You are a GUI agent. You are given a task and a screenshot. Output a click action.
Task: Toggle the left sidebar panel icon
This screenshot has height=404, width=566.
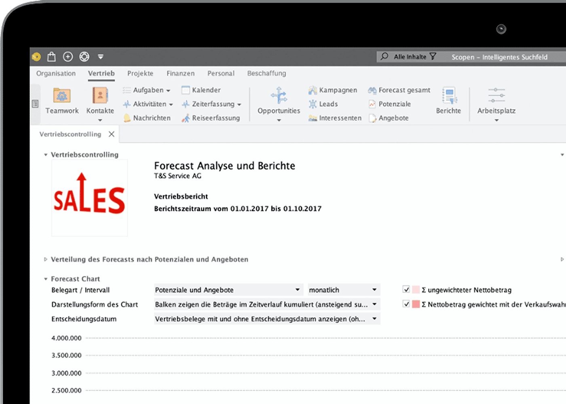click(x=36, y=104)
